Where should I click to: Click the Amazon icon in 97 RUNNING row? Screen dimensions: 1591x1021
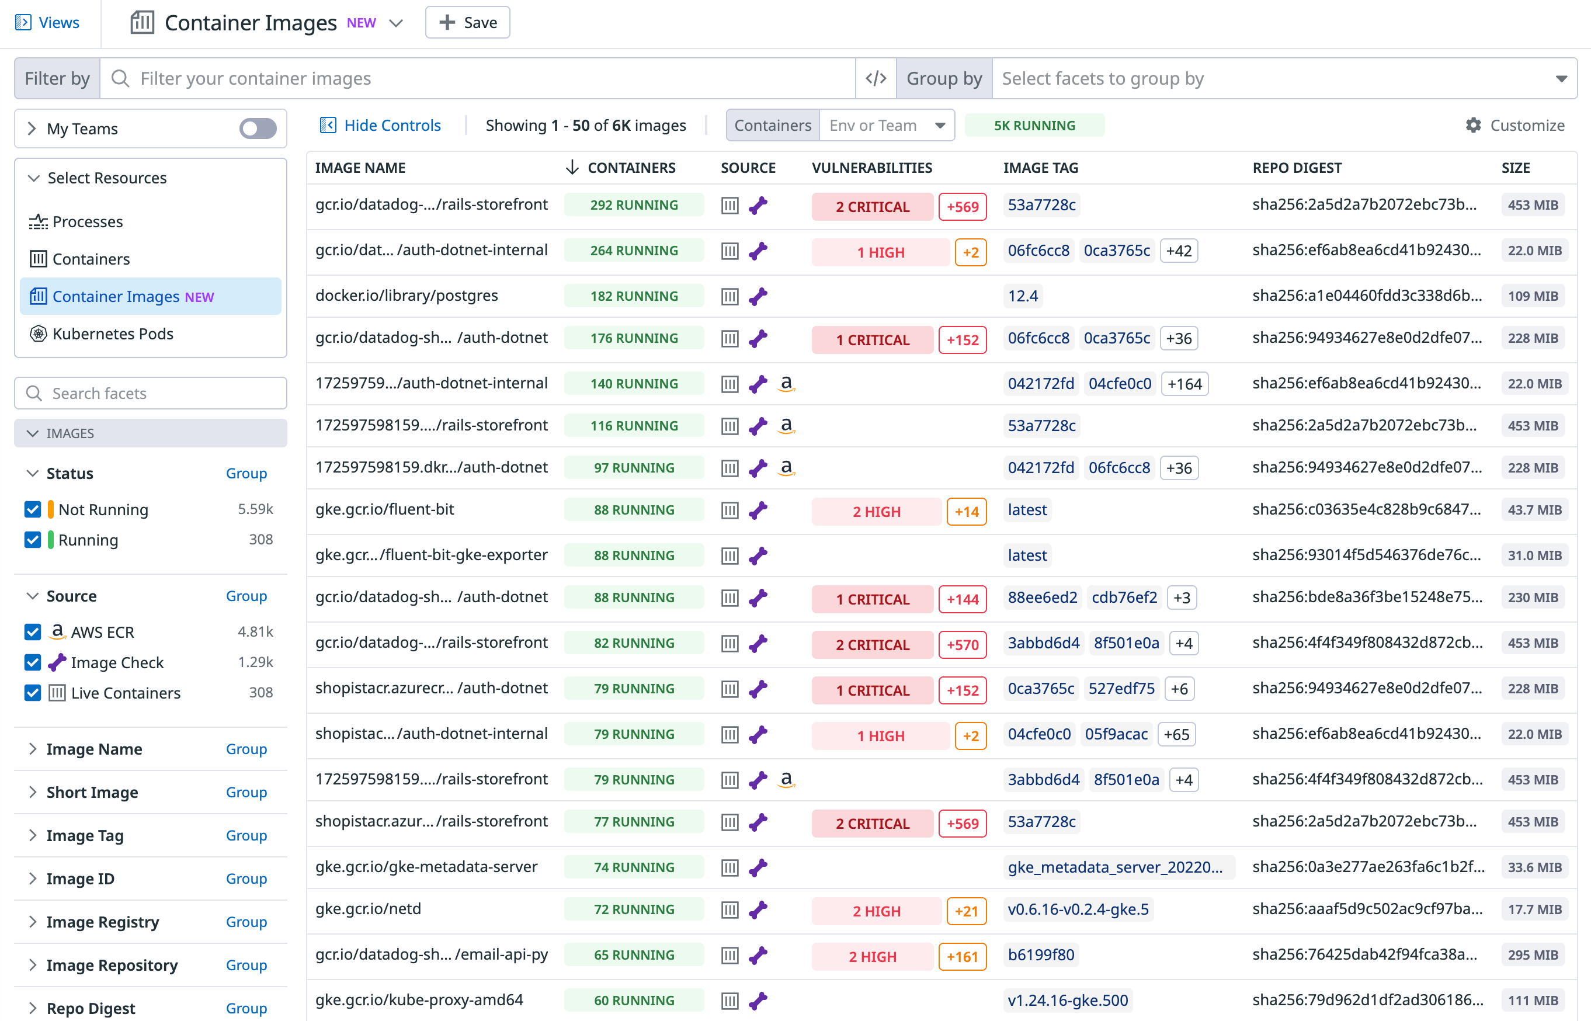(786, 467)
